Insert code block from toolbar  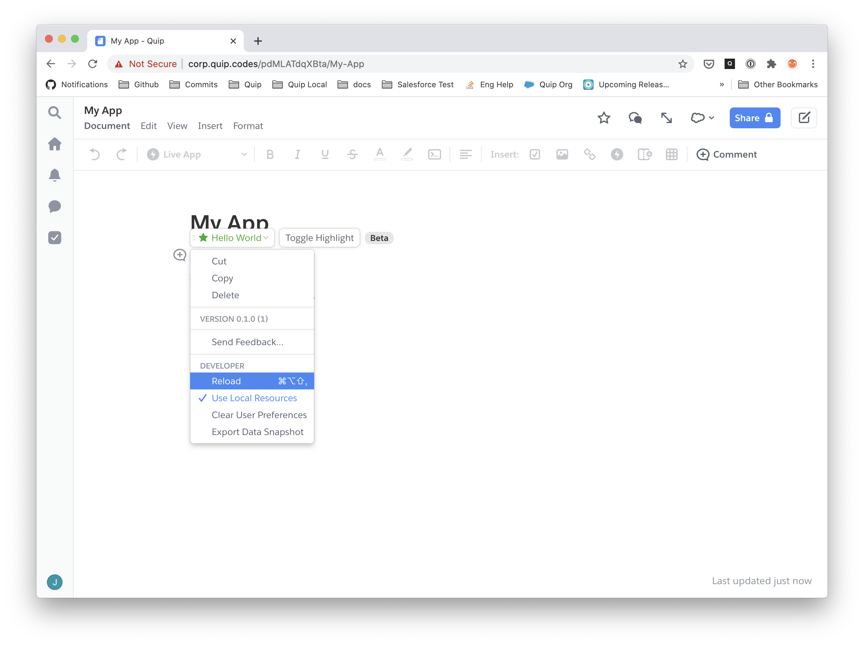click(x=434, y=155)
